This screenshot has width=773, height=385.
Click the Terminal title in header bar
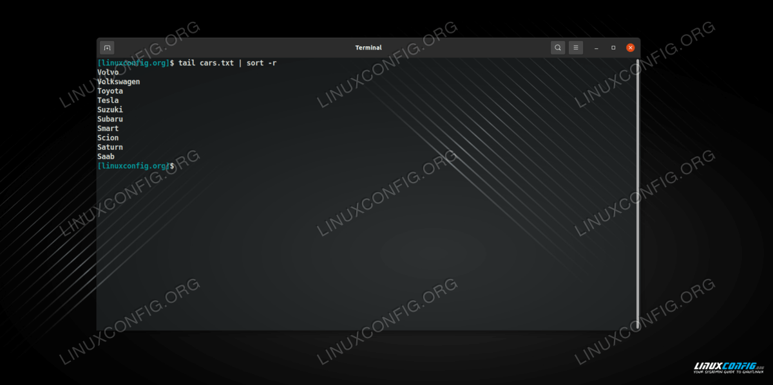point(368,48)
